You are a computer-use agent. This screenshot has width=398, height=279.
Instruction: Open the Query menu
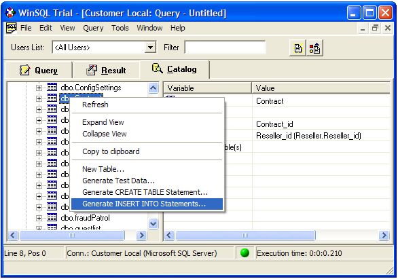pyautogui.click(x=93, y=28)
